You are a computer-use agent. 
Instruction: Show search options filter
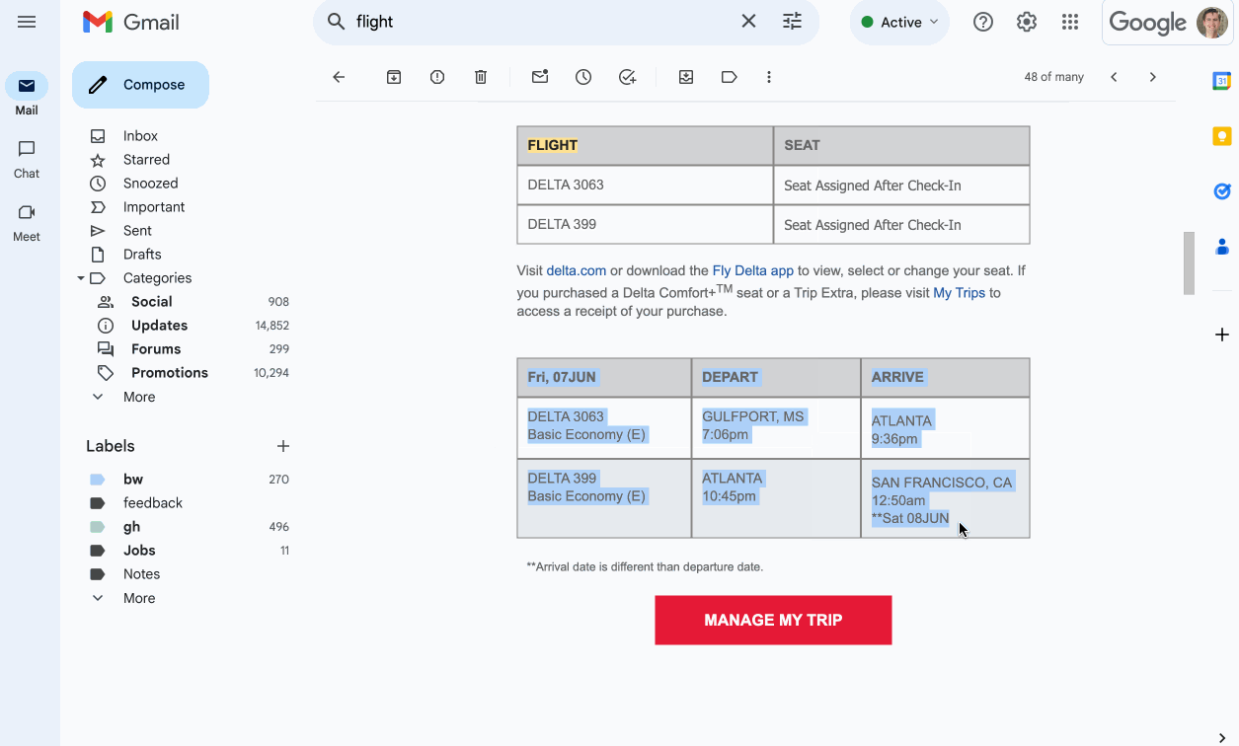tap(792, 22)
